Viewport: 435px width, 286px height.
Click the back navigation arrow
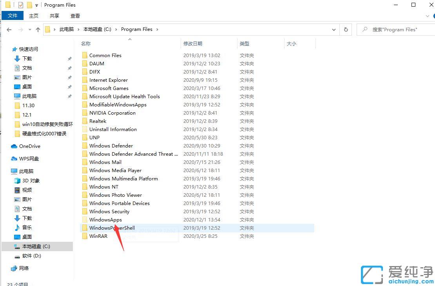(9, 29)
